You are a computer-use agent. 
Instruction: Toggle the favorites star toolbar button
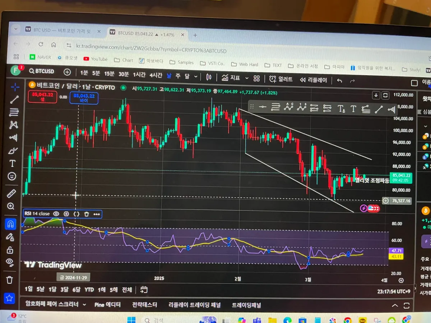pos(9,298)
